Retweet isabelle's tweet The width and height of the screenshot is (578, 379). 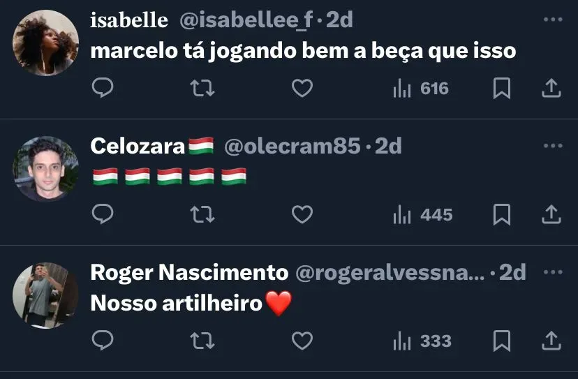202,88
